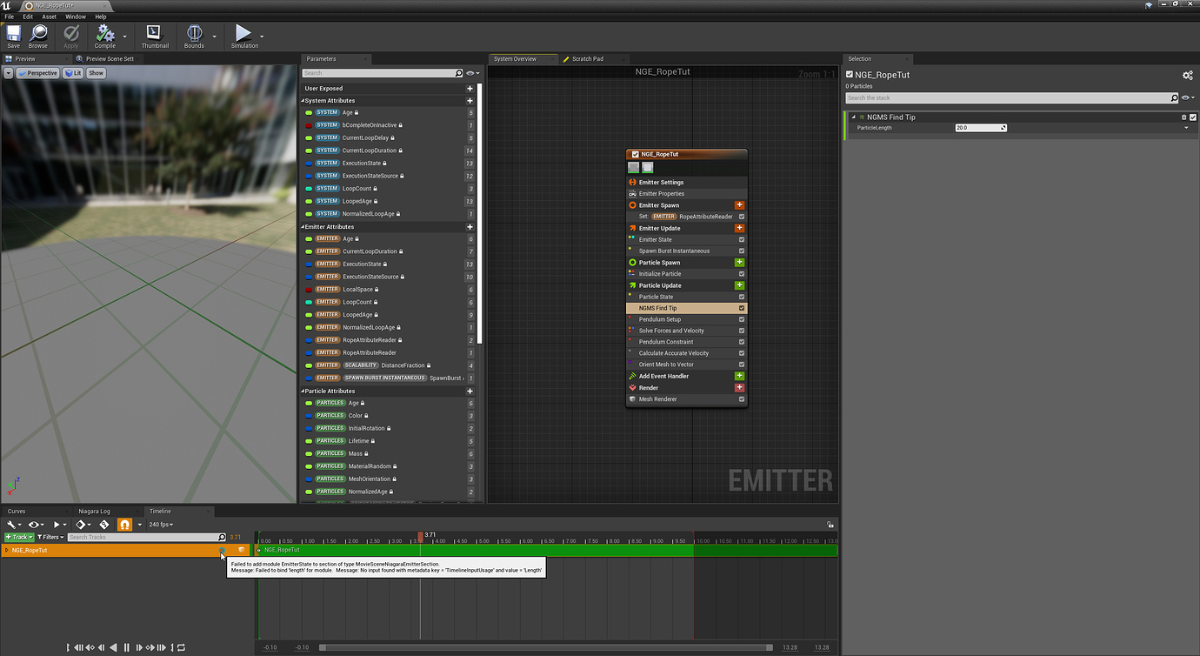Screen dimensions: 1200x656
Task: Add a System Attributes parameter with plus icon
Action: (x=470, y=101)
